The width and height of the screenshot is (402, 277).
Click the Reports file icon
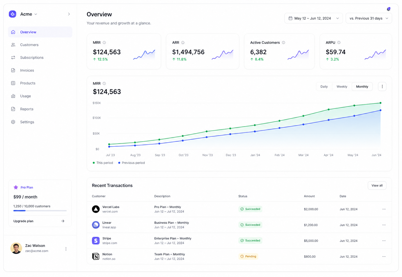(13, 109)
